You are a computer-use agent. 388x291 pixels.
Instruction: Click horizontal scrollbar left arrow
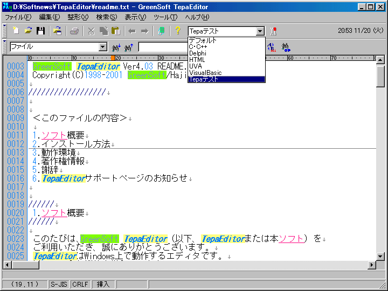(x=7, y=265)
